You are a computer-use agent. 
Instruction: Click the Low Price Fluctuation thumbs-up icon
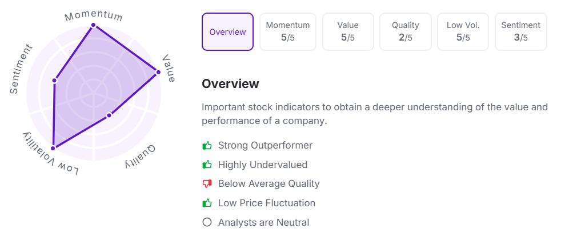point(207,203)
